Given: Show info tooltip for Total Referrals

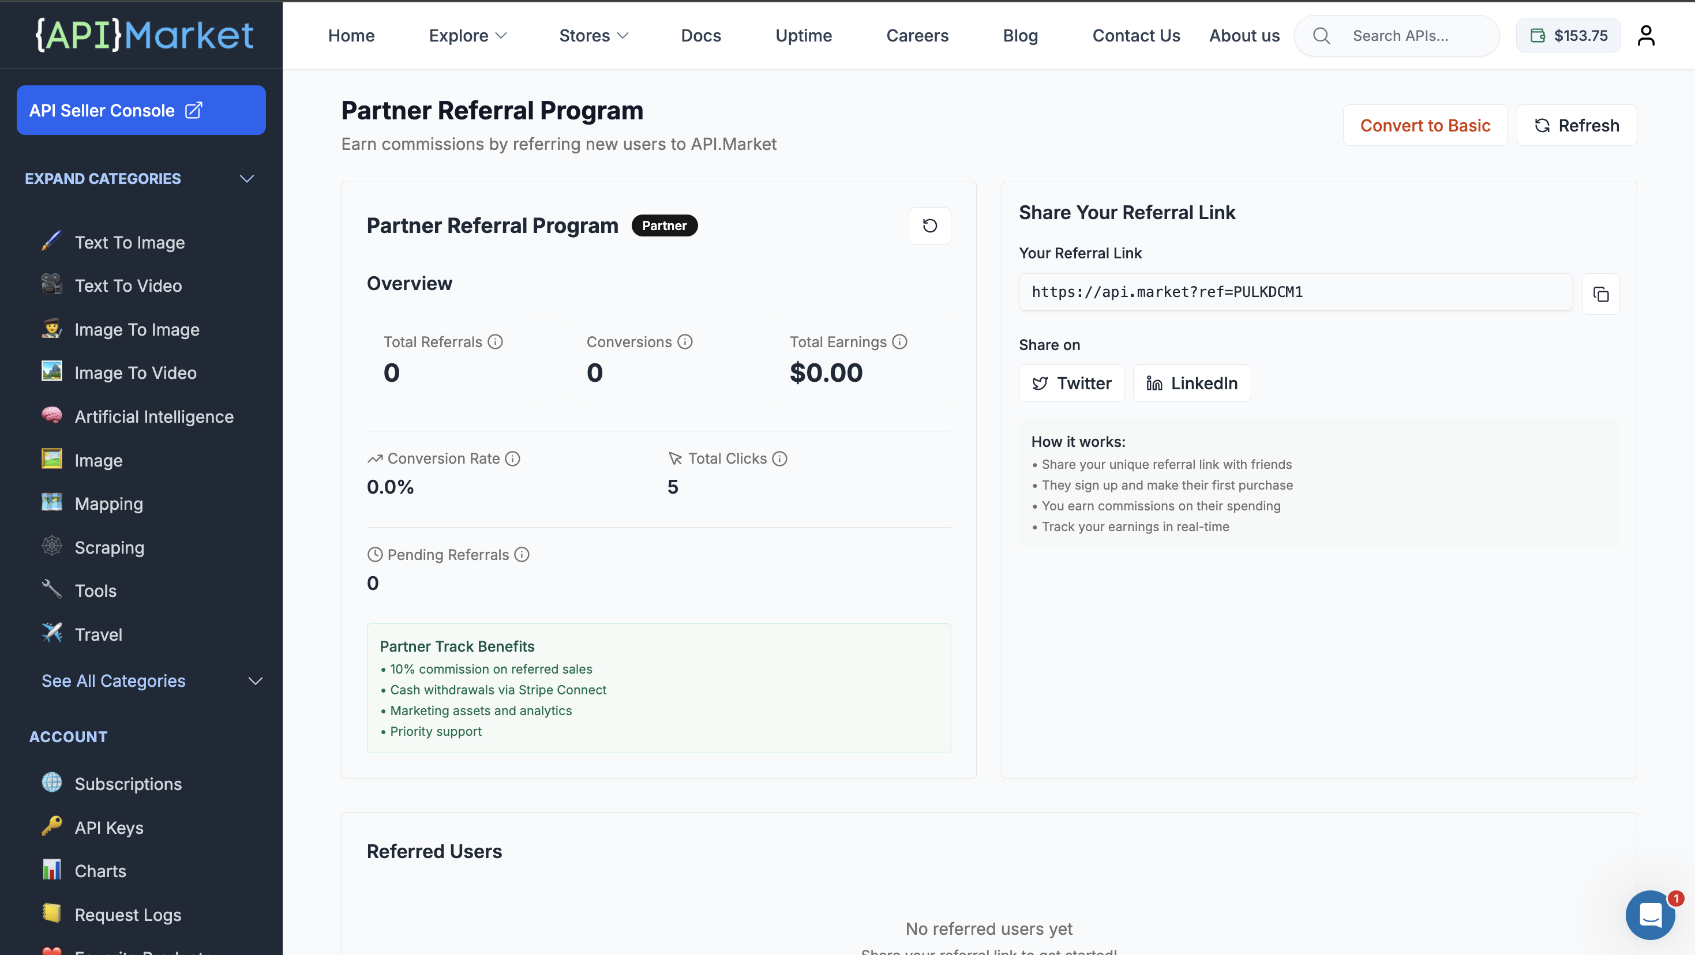Looking at the screenshot, I should point(496,342).
